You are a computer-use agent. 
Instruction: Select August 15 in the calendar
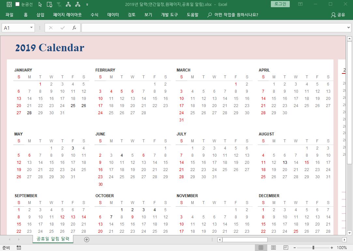pos(307,162)
